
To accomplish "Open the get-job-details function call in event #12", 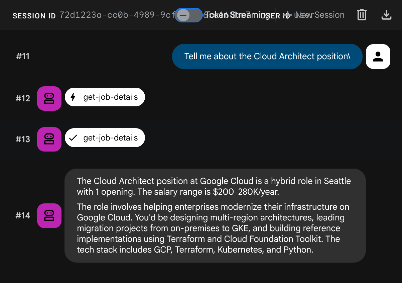I will [110, 97].
